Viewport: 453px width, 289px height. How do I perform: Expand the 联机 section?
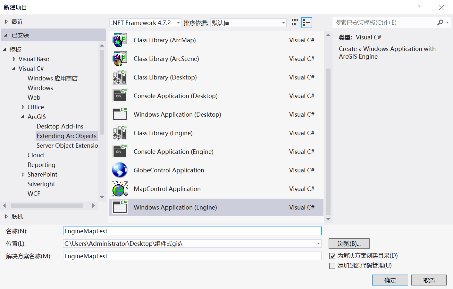(x=6, y=217)
